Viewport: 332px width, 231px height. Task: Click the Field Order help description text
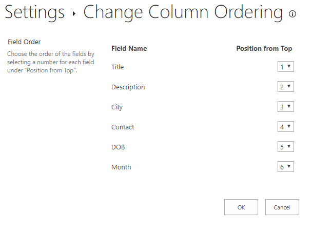(50, 62)
